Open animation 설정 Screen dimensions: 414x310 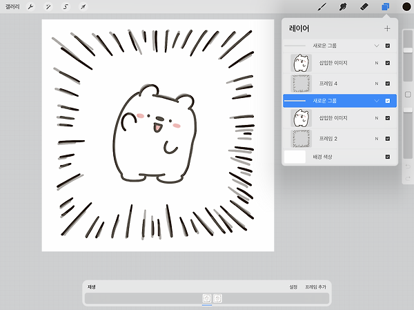click(x=293, y=287)
